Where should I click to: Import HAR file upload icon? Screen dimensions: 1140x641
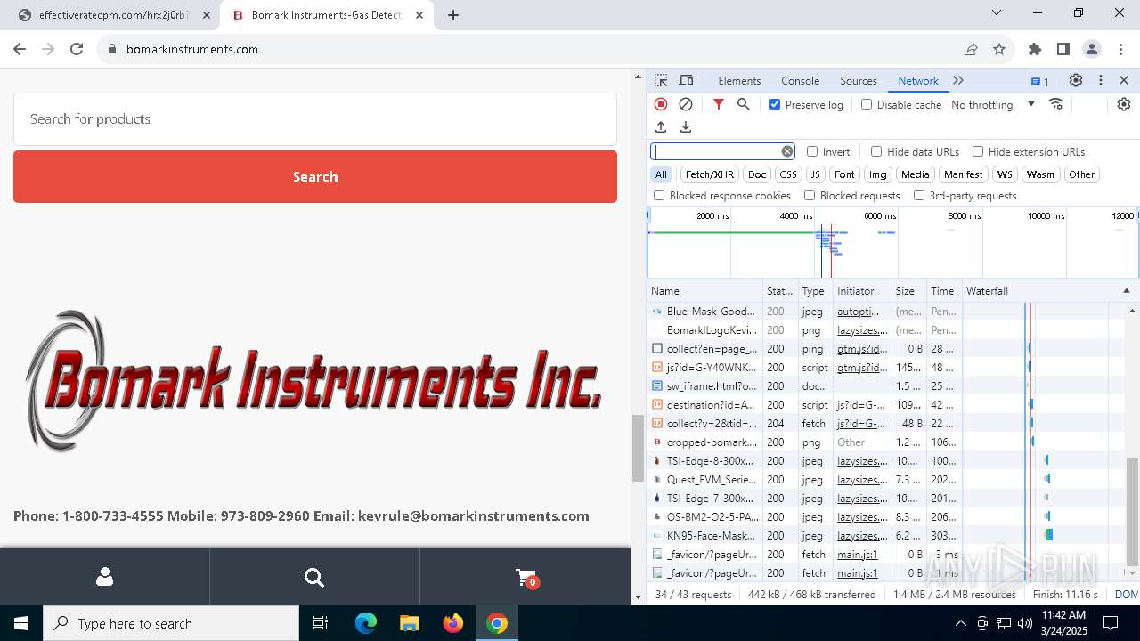pyautogui.click(x=661, y=127)
